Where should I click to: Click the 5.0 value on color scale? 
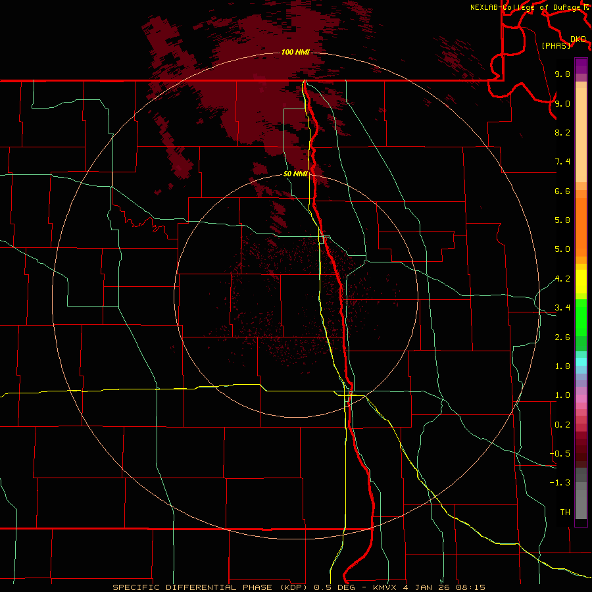pyautogui.click(x=562, y=249)
